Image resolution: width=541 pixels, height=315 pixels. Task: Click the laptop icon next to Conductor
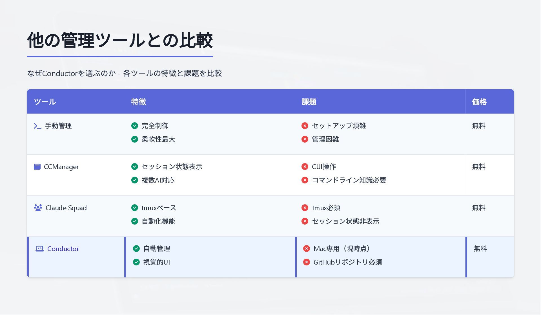click(40, 249)
